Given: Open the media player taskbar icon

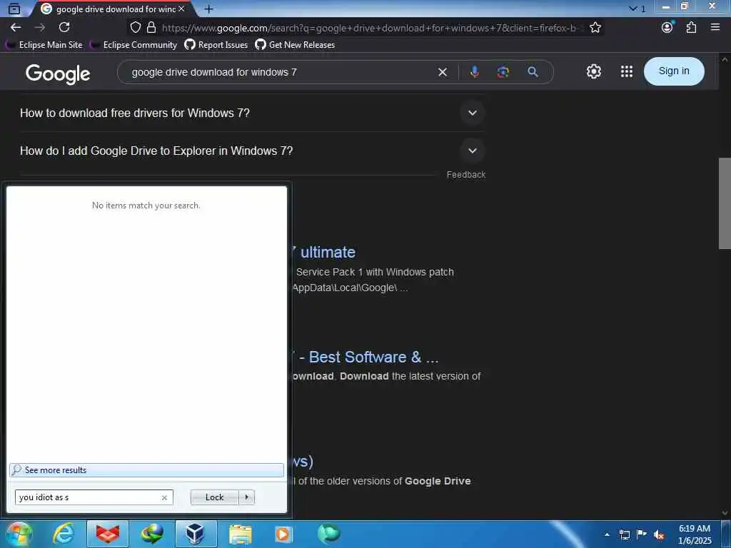Looking at the screenshot, I should 283,534.
